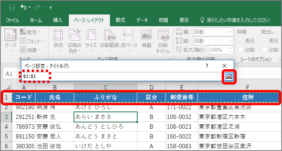Open the 余白 margins menu
This screenshot has height=151, width=282.
click(x=58, y=41)
